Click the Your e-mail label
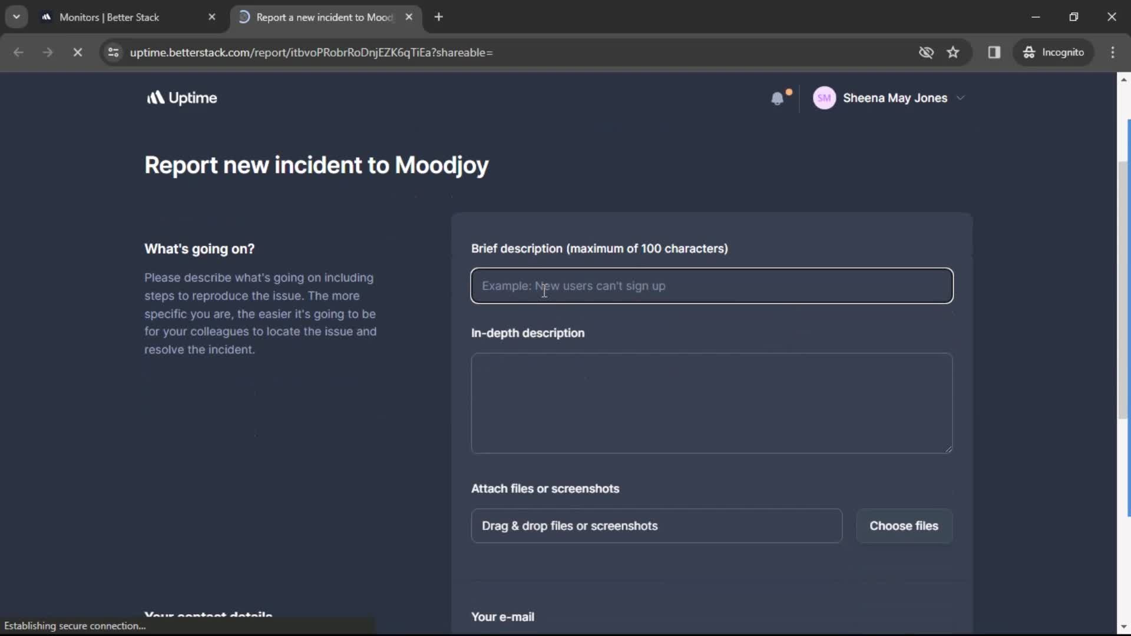This screenshot has width=1131, height=636. pyautogui.click(x=502, y=617)
